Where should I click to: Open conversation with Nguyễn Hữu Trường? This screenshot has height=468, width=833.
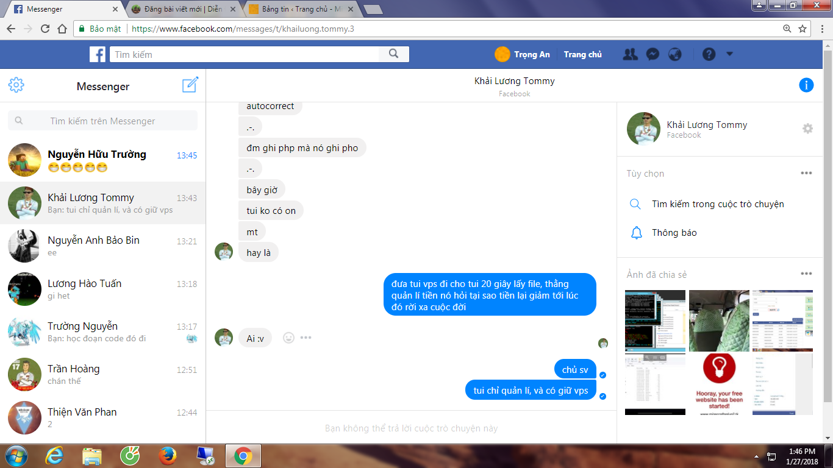click(x=102, y=160)
